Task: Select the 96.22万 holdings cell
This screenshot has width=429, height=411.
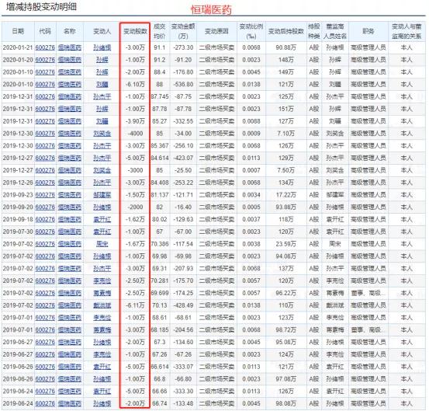Action: coord(286,293)
